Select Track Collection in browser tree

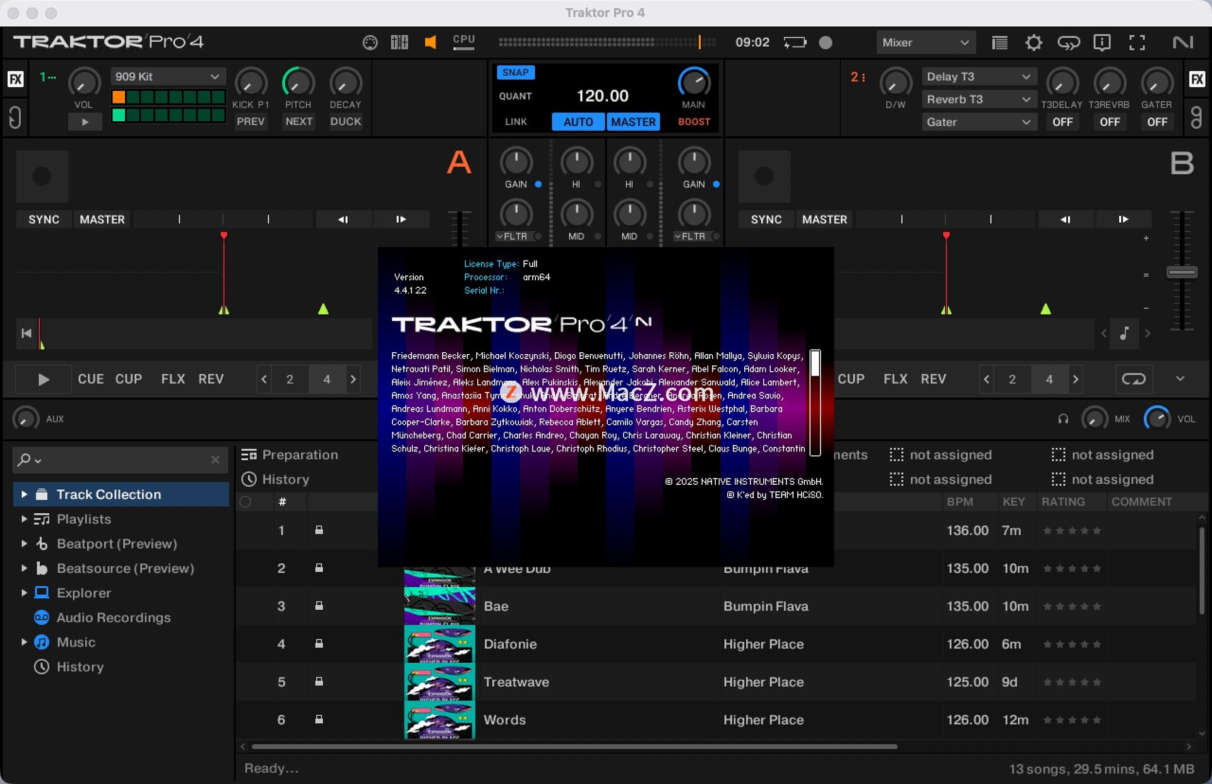point(109,494)
